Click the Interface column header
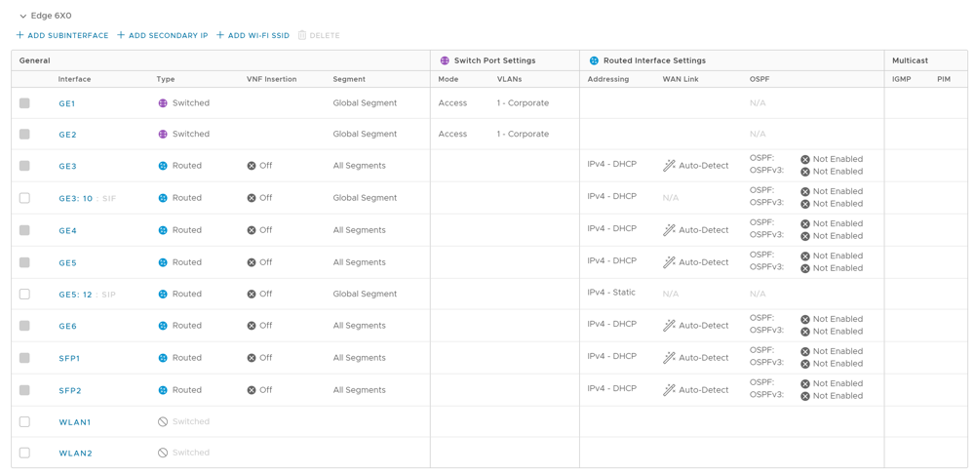 [x=74, y=79]
